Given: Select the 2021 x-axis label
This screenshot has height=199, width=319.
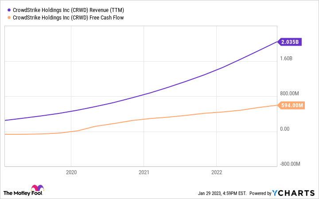Looking at the screenshot, I should [x=144, y=172].
